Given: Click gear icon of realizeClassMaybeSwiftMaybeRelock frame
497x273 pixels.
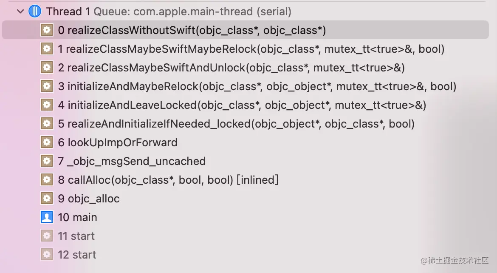Looking at the screenshot, I should click(x=47, y=49).
